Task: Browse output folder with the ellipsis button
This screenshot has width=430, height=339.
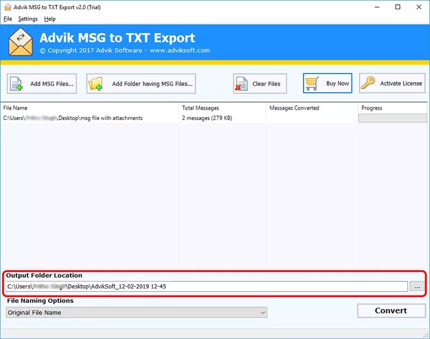Action: tap(418, 286)
